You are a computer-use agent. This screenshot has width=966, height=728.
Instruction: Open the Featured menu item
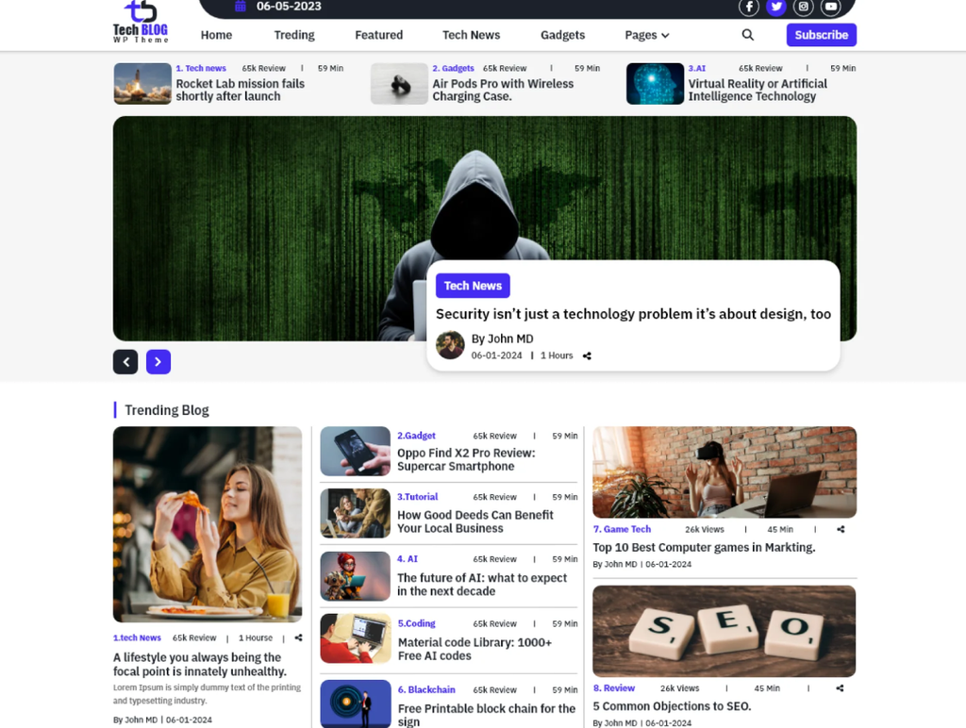coord(379,35)
